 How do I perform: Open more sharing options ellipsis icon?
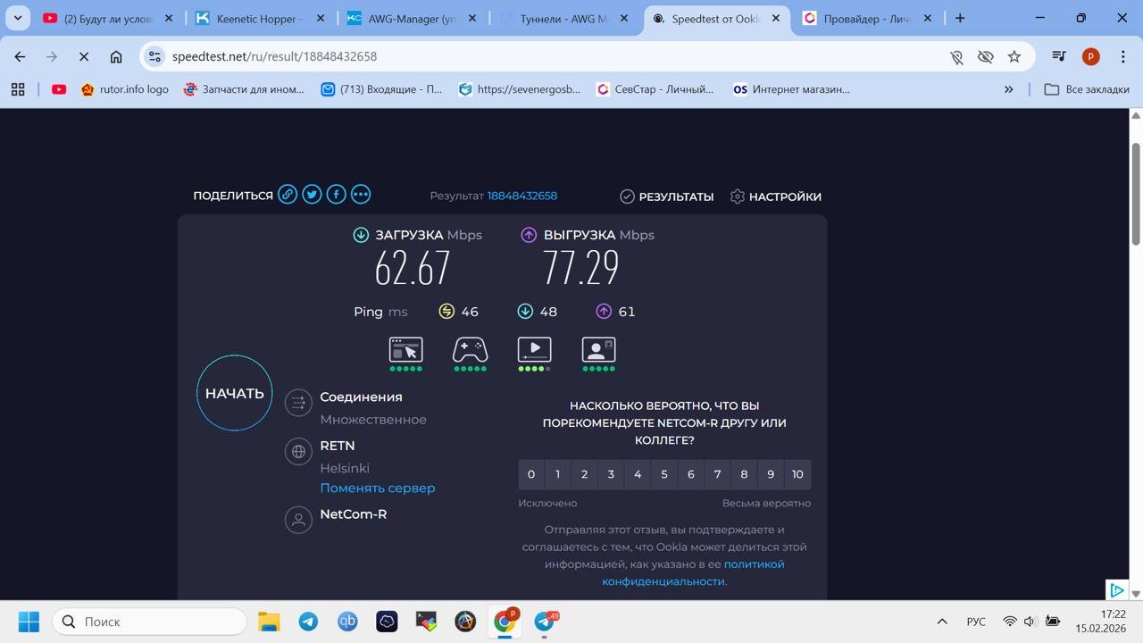point(361,195)
